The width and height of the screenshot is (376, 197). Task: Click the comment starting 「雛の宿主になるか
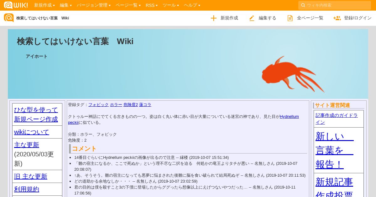pyautogui.click(x=186, y=166)
